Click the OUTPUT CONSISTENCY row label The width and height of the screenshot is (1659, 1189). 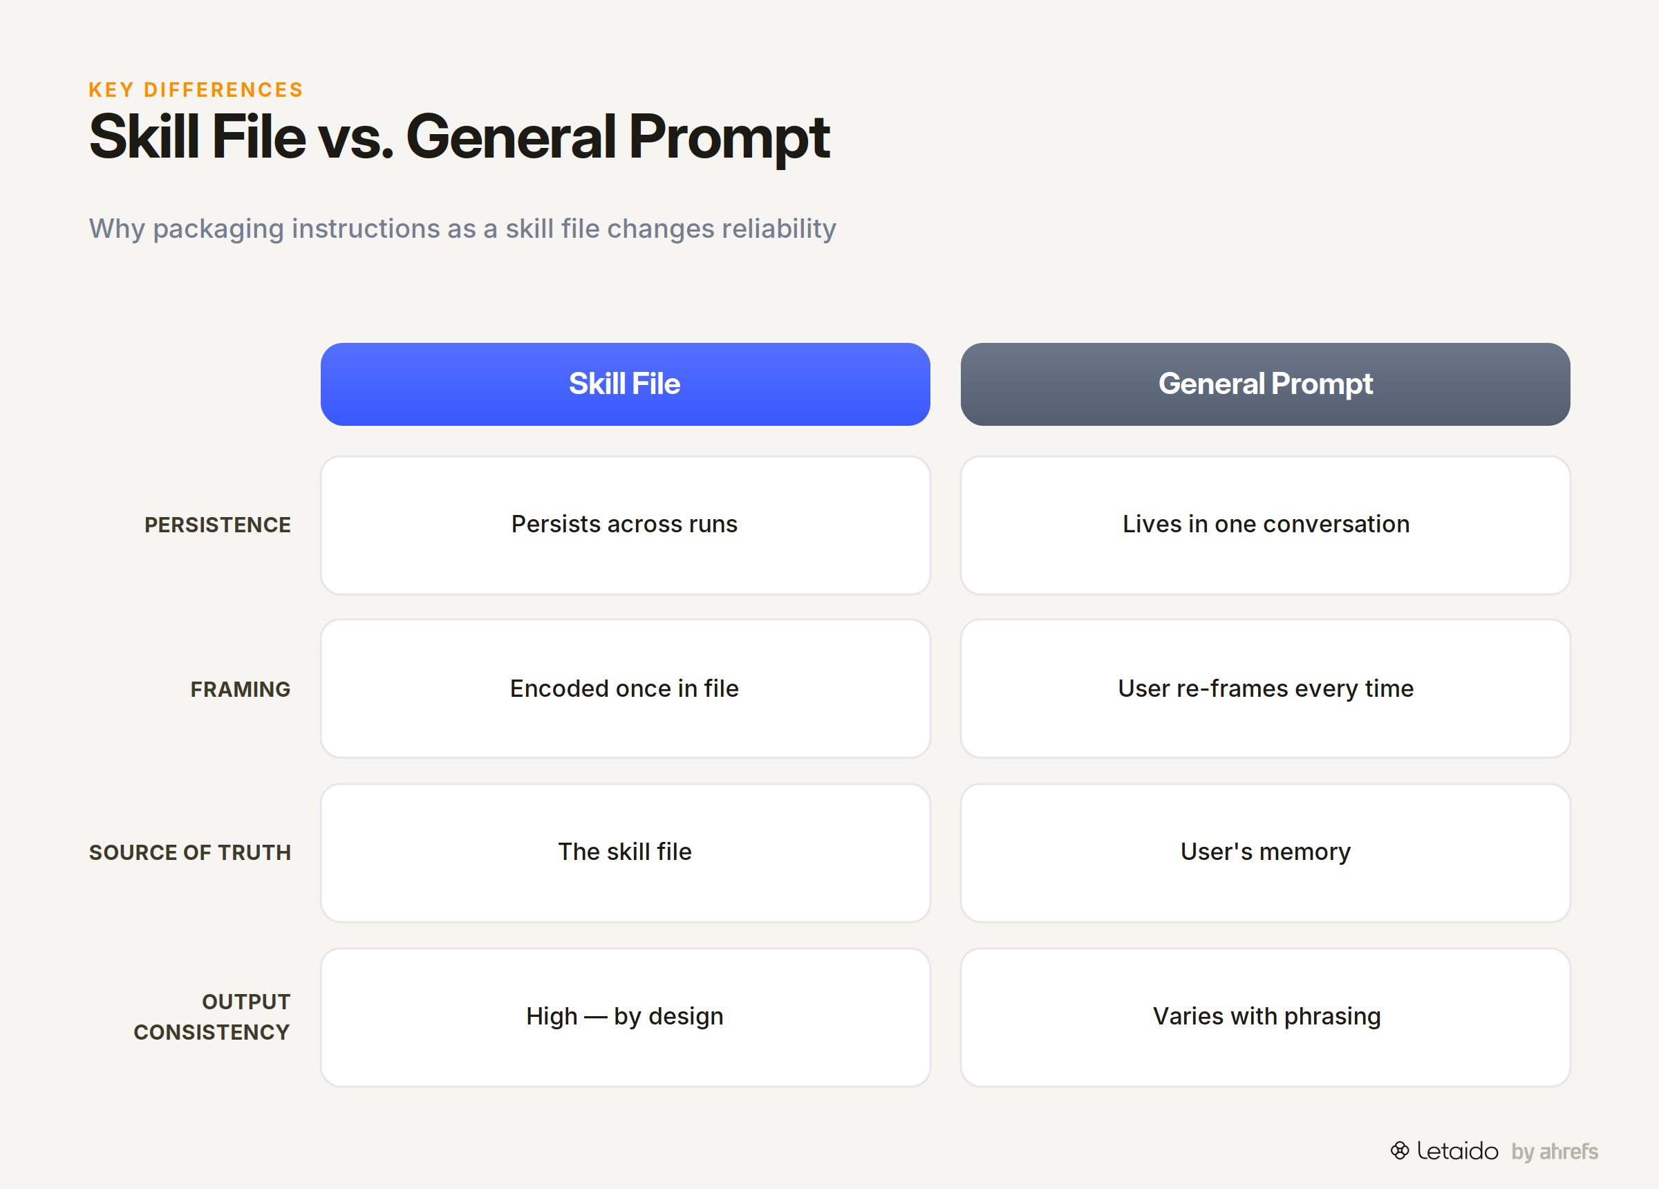[x=212, y=1017]
